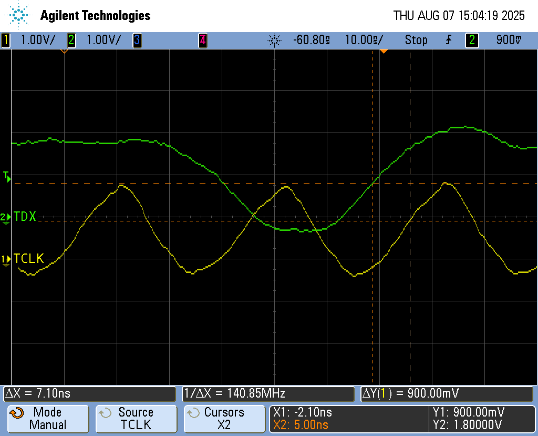Click the Agilent Technologies starburst logo
This screenshot has height=436, width=538.
tap(19, 15)
